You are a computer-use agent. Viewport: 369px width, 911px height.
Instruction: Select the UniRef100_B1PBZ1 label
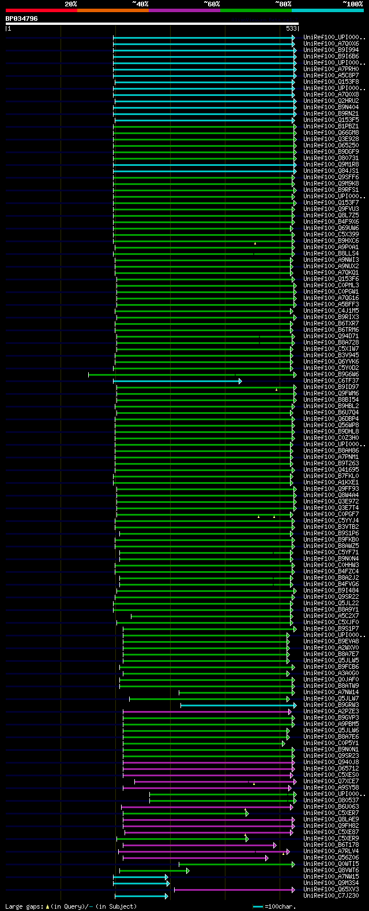(331, 127)
